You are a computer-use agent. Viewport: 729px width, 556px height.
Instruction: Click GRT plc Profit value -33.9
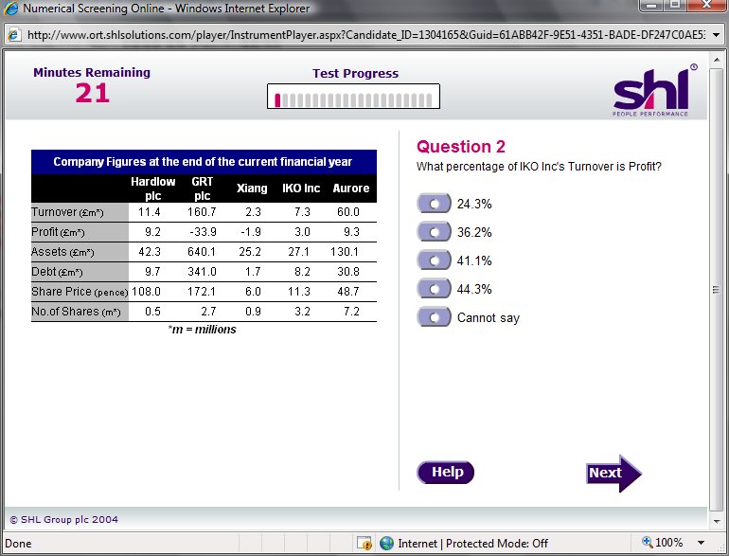click(203, 232)
